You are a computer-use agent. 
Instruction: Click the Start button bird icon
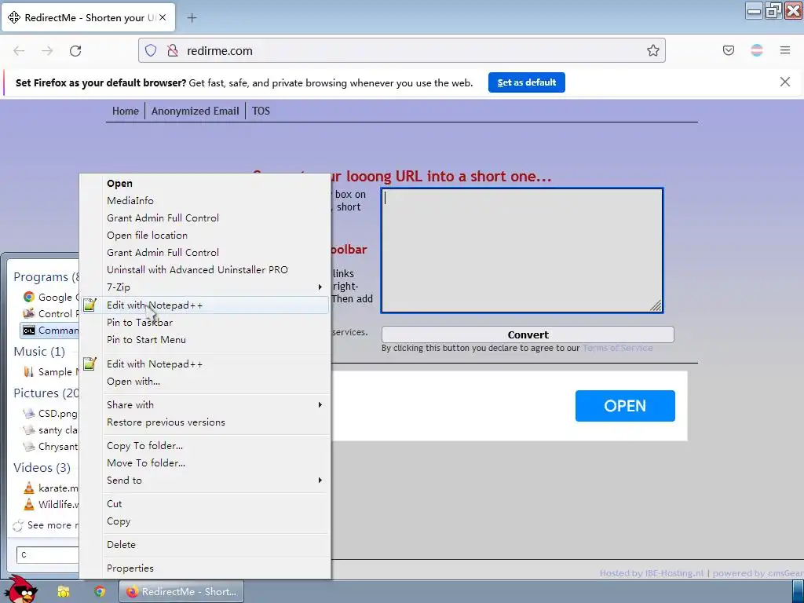pos(22,590)
